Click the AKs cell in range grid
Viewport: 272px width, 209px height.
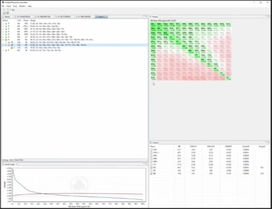point(160,25)
